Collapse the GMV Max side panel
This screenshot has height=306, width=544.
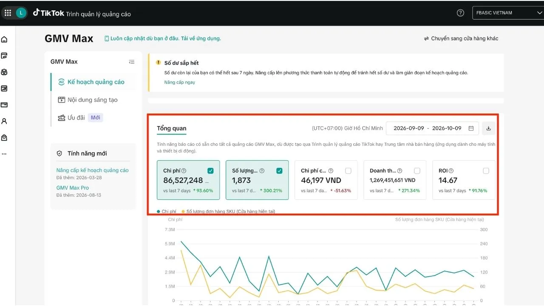(132, 62)
